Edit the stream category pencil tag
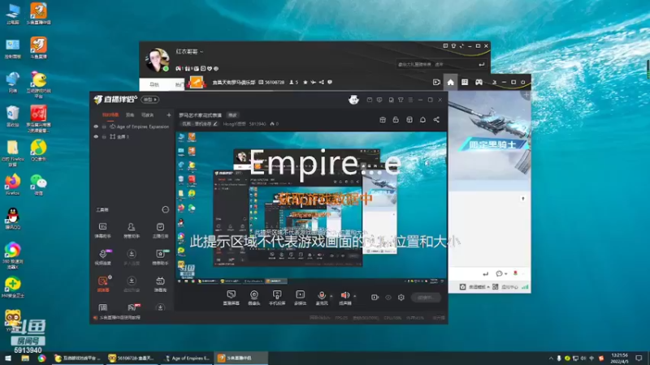Viewport: 650px width, 365px height. 199,124
